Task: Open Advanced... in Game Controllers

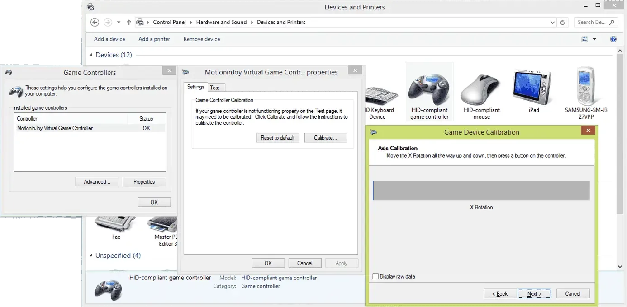Action: point(97,182)
